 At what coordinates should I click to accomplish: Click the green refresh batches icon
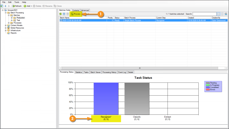point(60,14)
